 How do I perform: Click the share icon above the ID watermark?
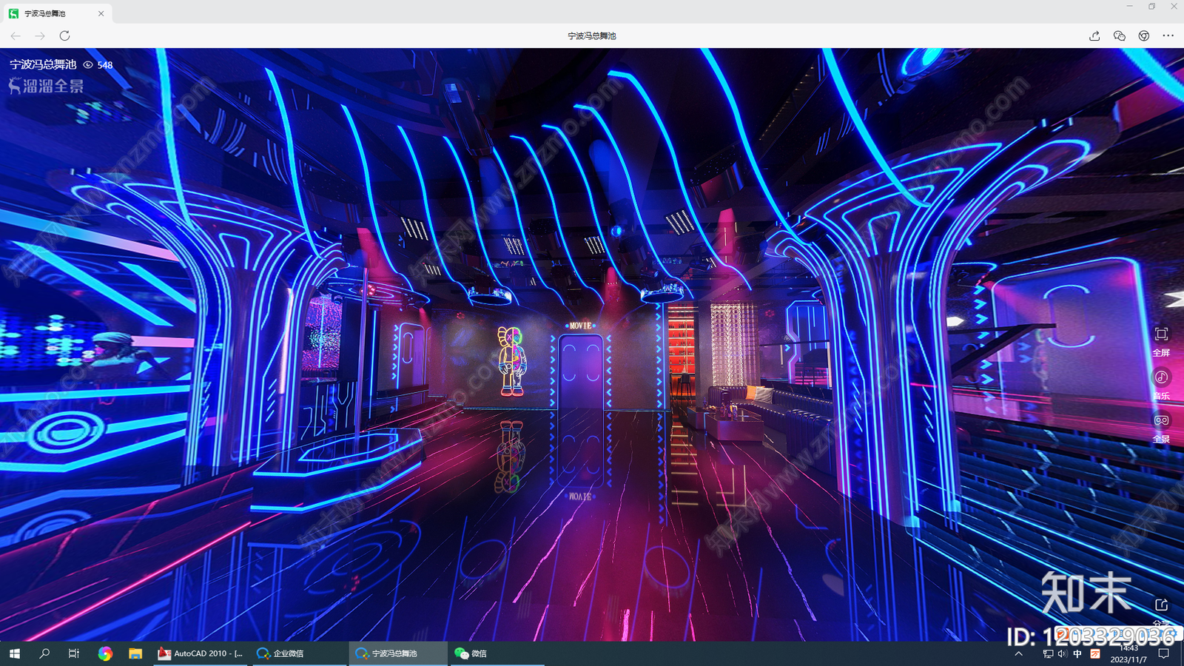click(x=1161, y=605)
